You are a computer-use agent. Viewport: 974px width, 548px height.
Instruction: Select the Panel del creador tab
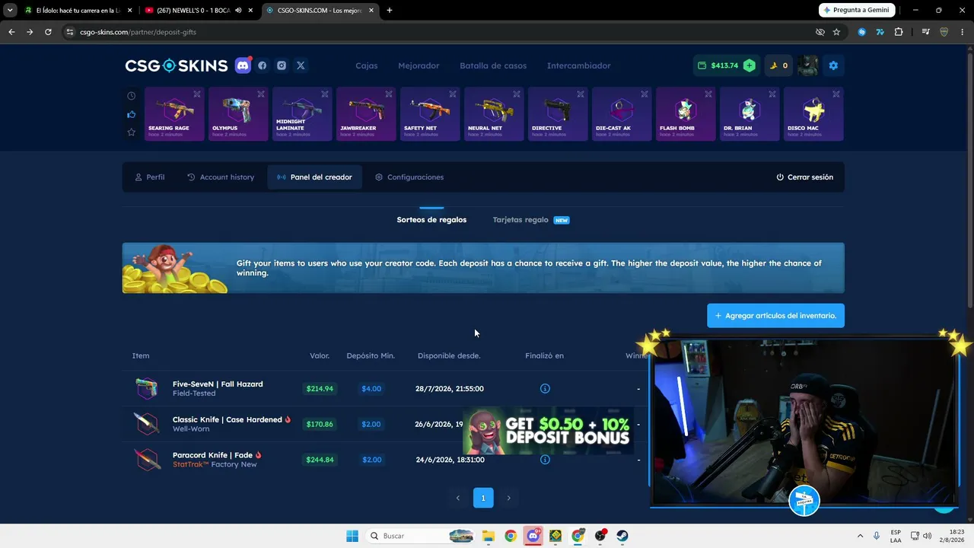314,177
